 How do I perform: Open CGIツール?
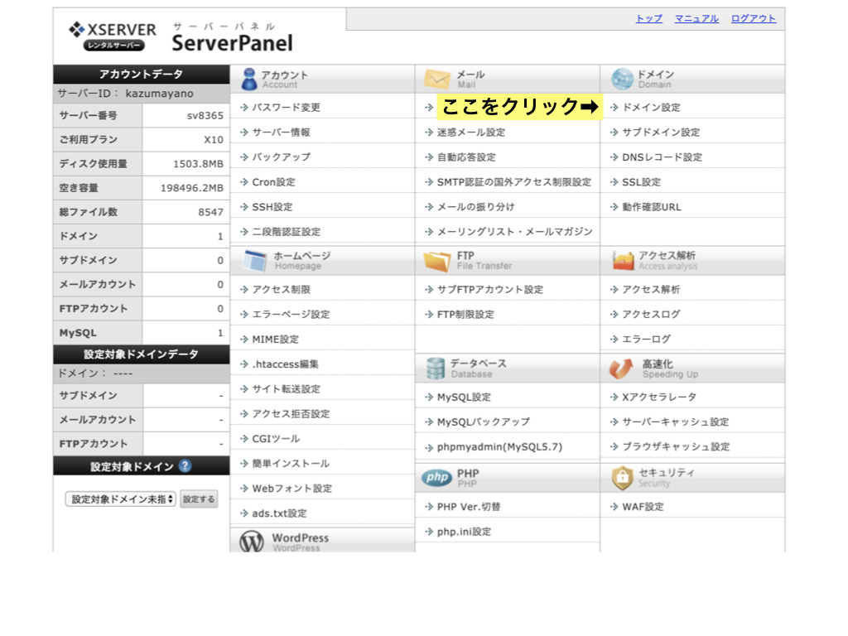point(276,439)
